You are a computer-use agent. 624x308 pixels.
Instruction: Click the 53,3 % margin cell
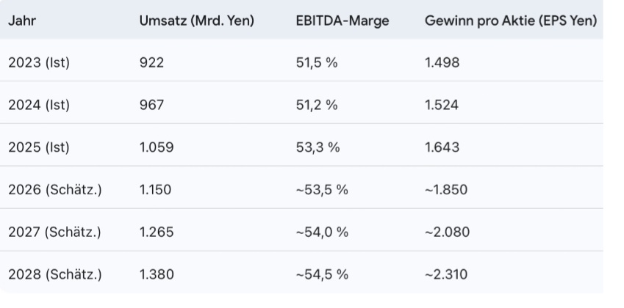(318, 147)
